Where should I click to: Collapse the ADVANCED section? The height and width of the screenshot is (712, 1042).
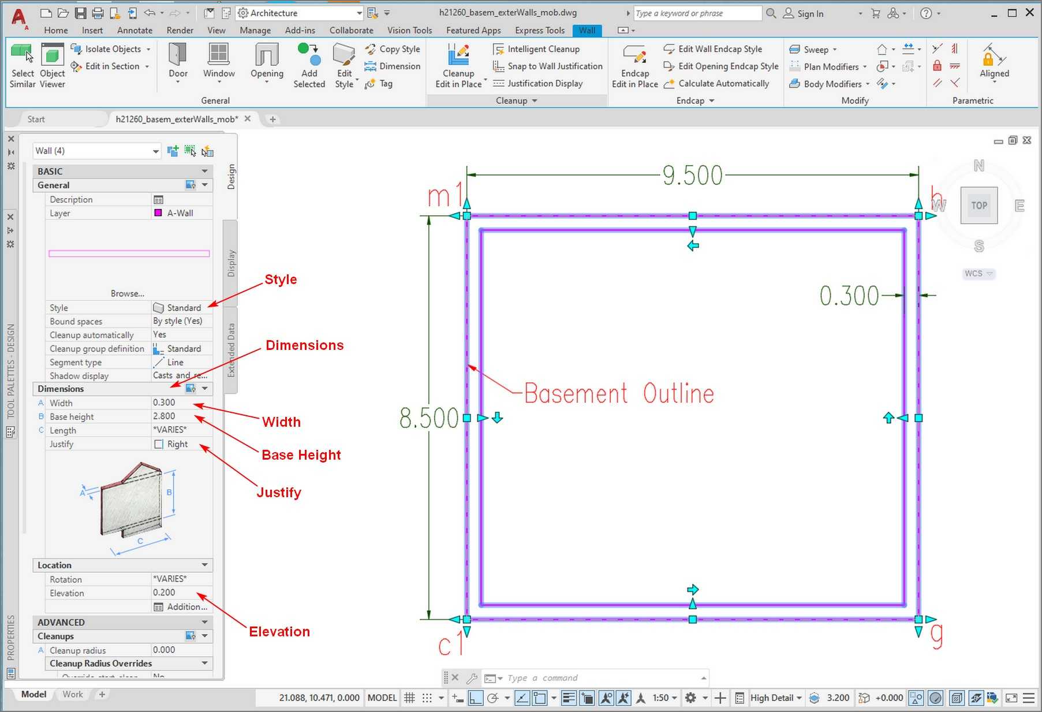coord(204,622)
